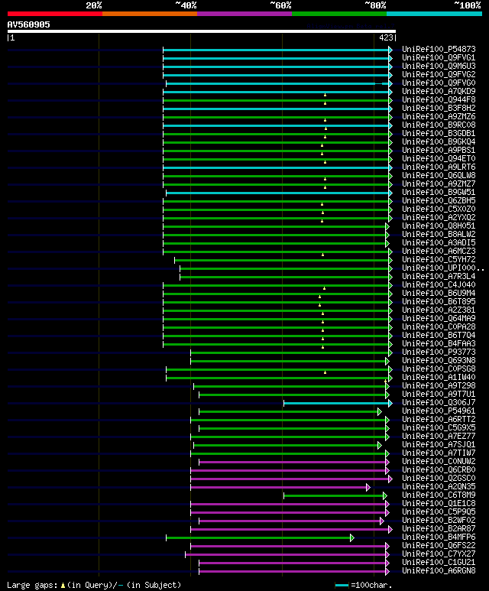Click the UniRef100_C7YX27 label
The height and width of the screenshot is (591, 489).
coord(439,554)
